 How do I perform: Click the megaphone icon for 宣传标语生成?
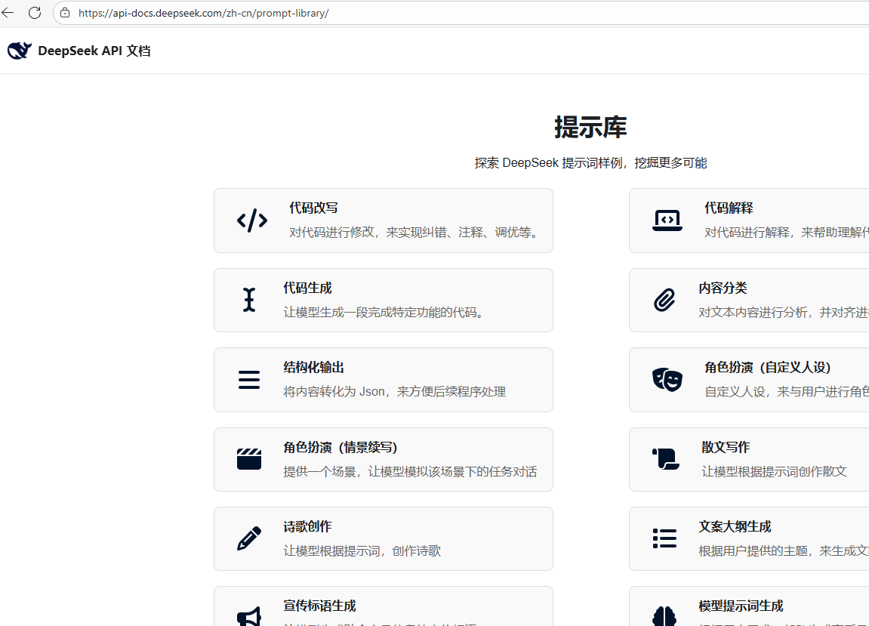(x=249, y=617)
